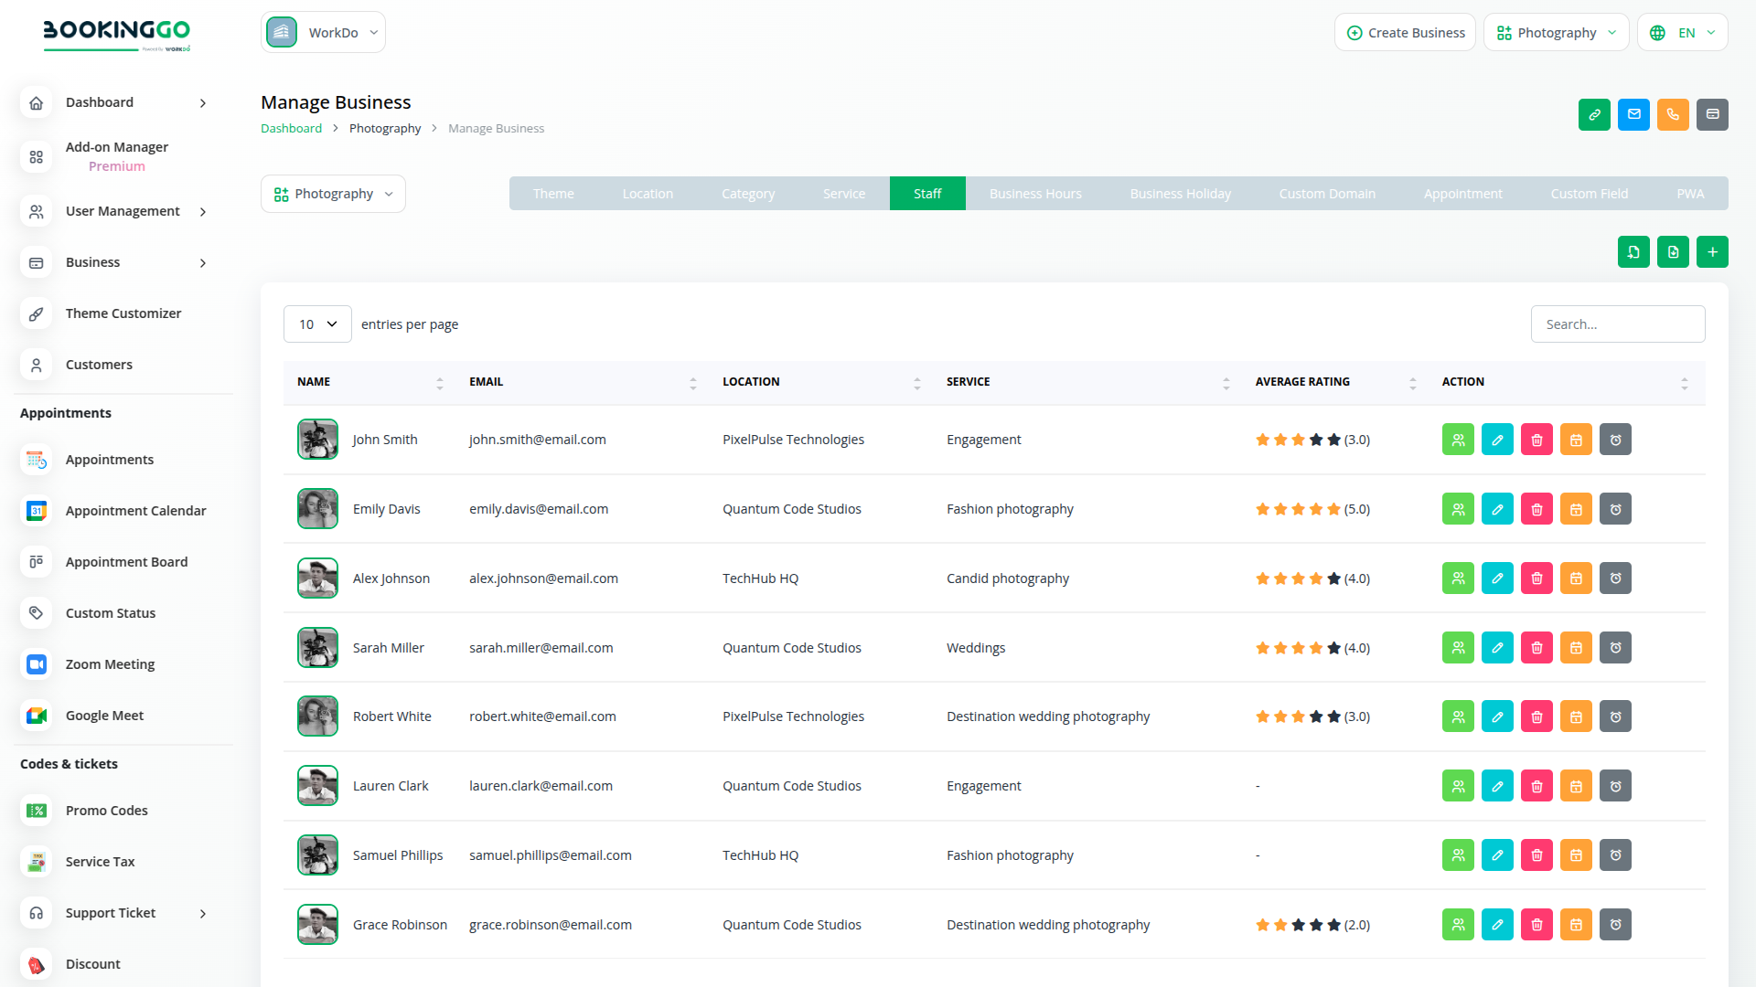Click the orange phone icon button

coord(1673,114)
